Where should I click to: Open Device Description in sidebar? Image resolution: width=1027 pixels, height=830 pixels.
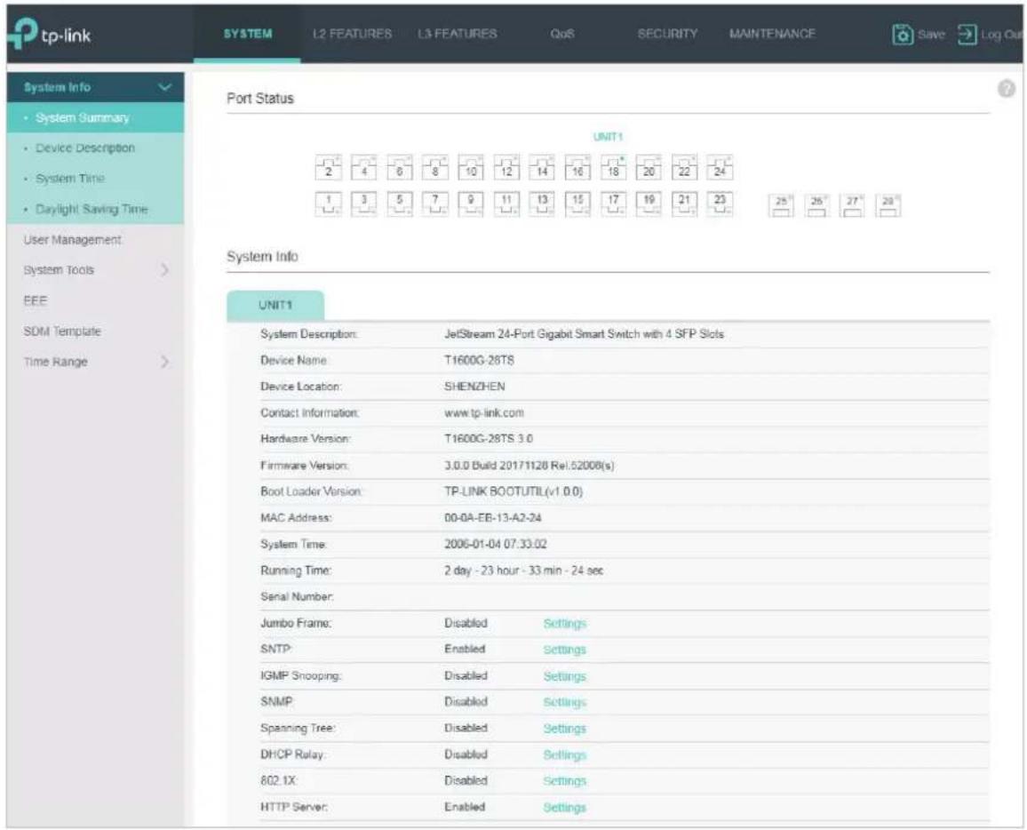[x=96, y=148]
